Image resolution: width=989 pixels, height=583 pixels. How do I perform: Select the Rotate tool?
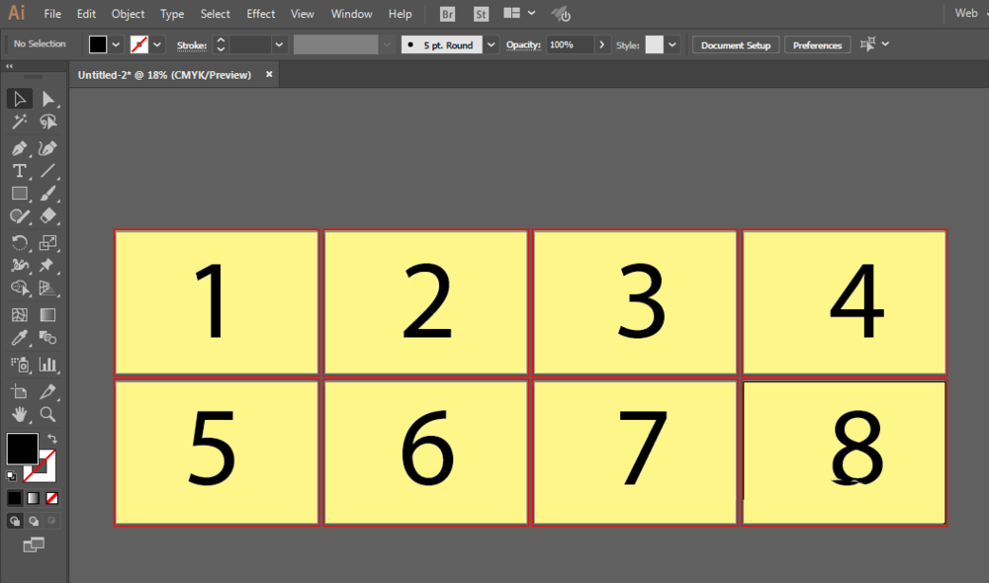point(19,243)
